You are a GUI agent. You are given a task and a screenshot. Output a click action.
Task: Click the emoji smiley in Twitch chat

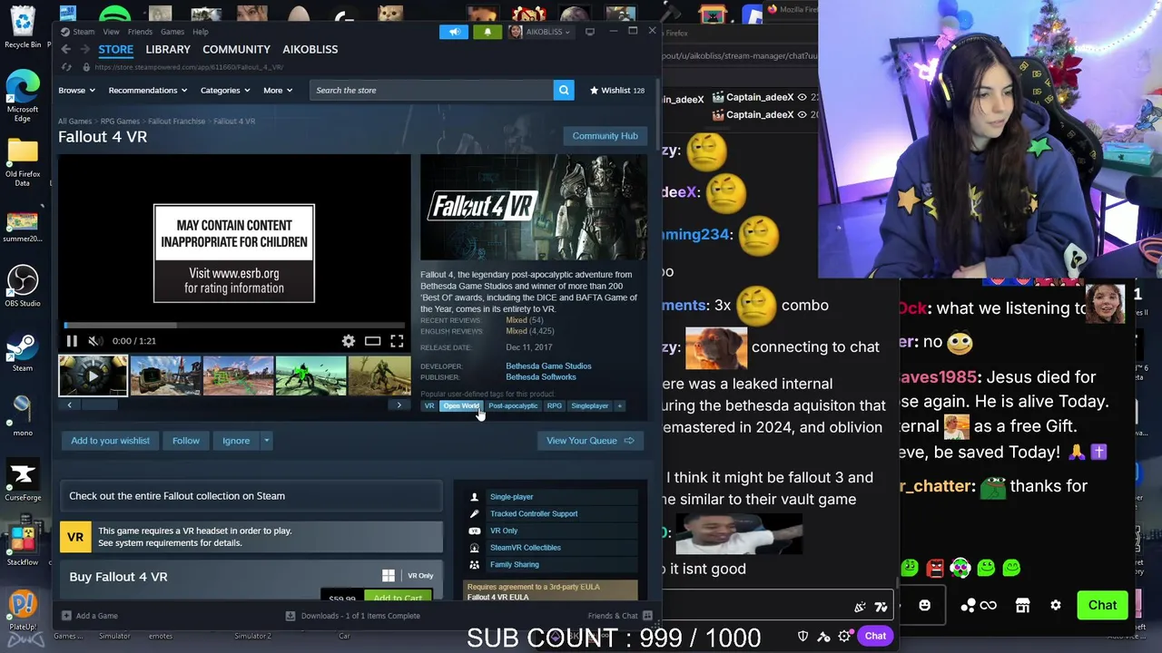(x=924, y=605)
